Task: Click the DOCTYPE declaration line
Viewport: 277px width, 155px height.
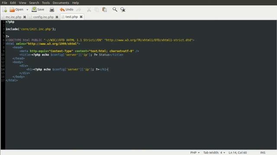Action: 100,40
